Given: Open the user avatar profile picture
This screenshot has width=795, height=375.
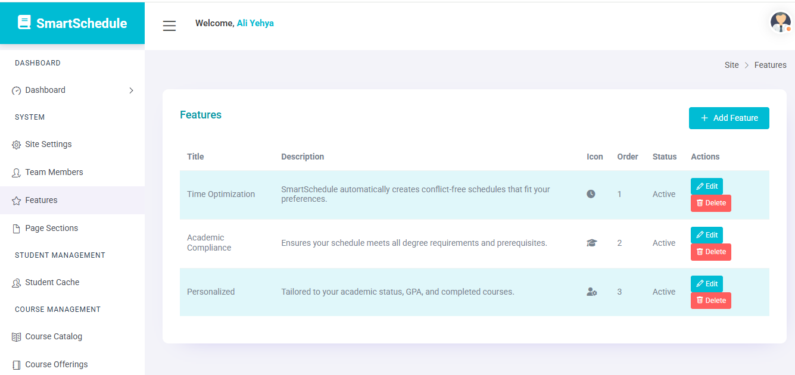Looking at the screenshot, I should click(x=780, y=22).
